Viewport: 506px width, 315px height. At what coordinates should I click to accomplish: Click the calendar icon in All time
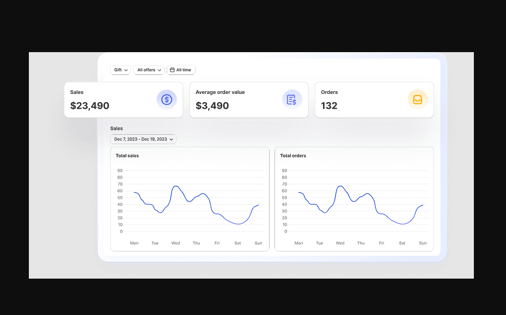(172, 70)
